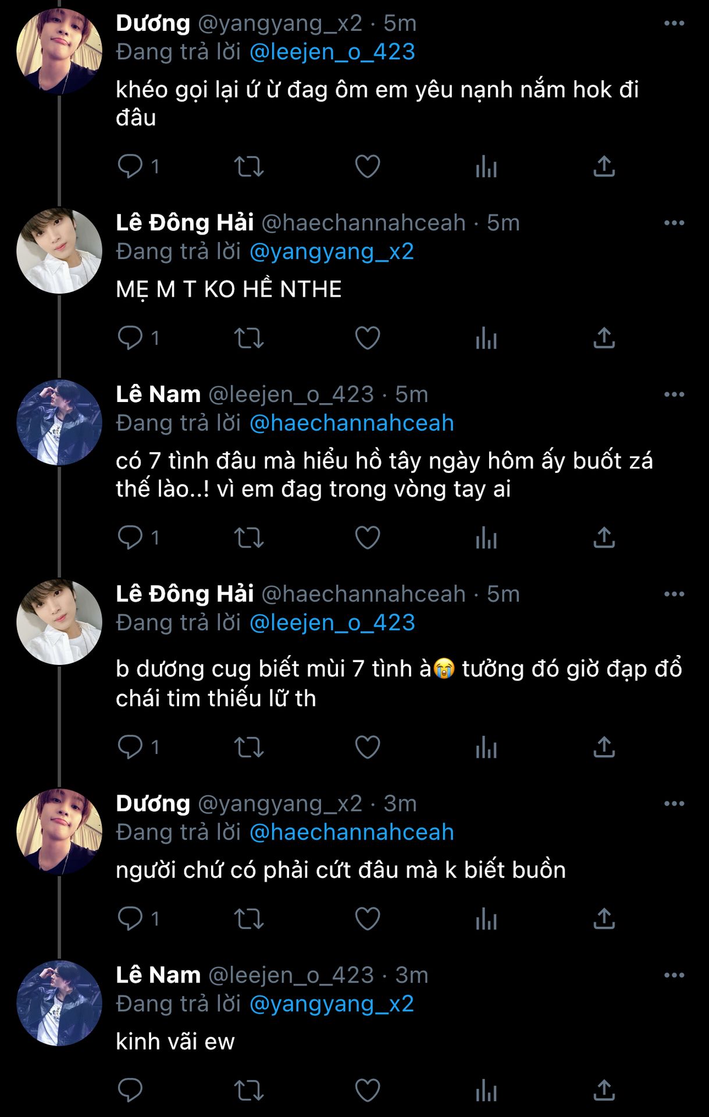709x1117 pixels.
Task: Open the display name Lê Đông Hải on the "MẸ M T KO HỀ NTHE" tweet
Action: [x=185, y=223]
